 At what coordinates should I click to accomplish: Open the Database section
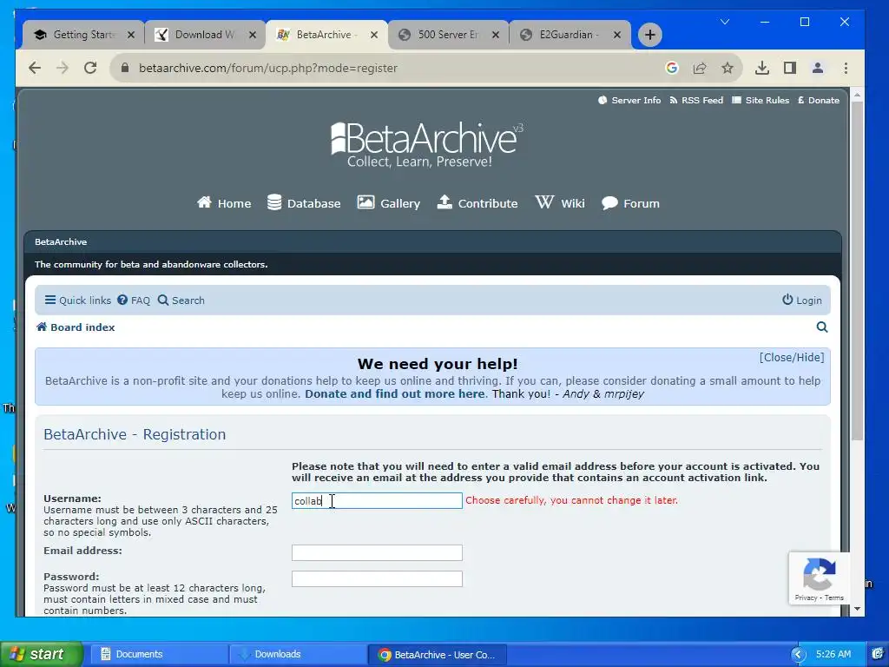coord(304,203)
